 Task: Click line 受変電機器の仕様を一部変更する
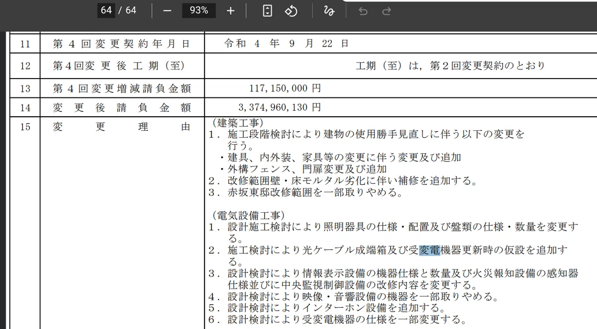click(337, 319)
